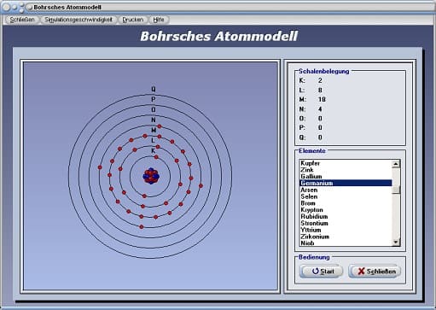Screen dimensions: 436x310
Task: Select Arsen in the Elemente list
Action: (346, 190)
